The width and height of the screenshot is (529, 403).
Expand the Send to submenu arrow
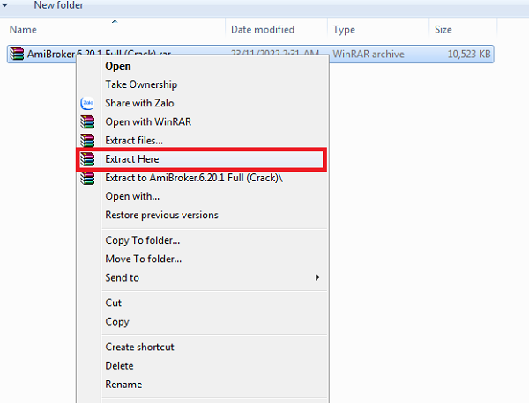(x=317, y=277)
